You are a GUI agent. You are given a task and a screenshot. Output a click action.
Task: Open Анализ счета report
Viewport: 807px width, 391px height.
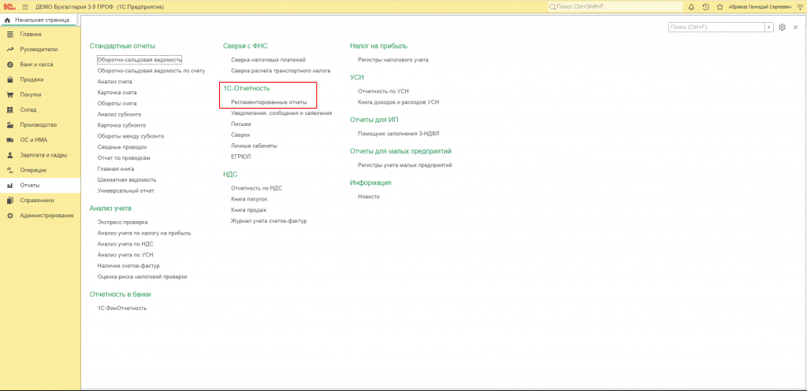point(115,82)
